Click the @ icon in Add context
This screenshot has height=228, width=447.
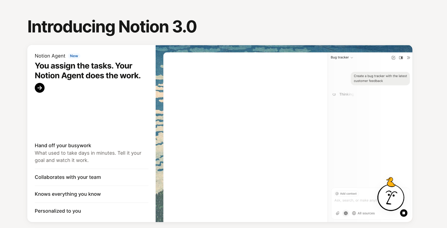(337, 194)
